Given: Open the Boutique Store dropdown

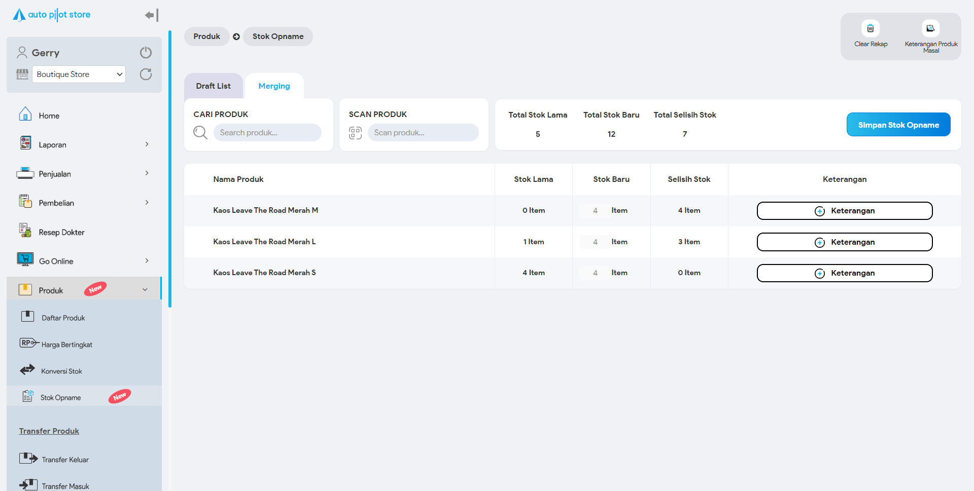Looking at the screenshot, I should point(79,74).
